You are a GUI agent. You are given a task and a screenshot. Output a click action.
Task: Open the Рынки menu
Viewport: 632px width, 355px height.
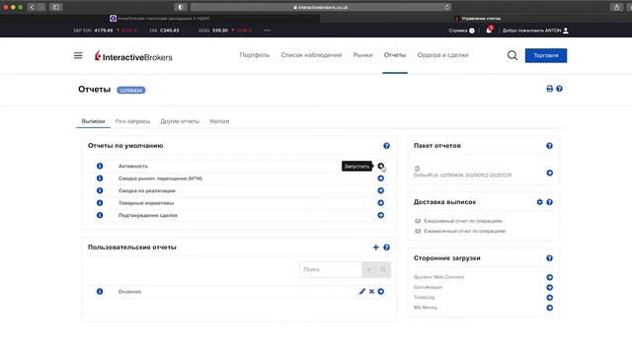pos(362,55)
